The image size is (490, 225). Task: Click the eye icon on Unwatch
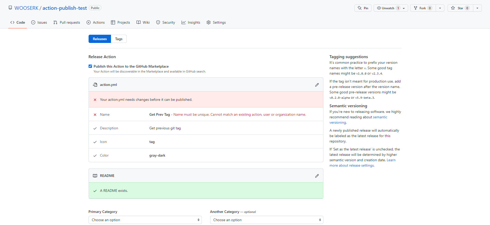pos(379,8)
